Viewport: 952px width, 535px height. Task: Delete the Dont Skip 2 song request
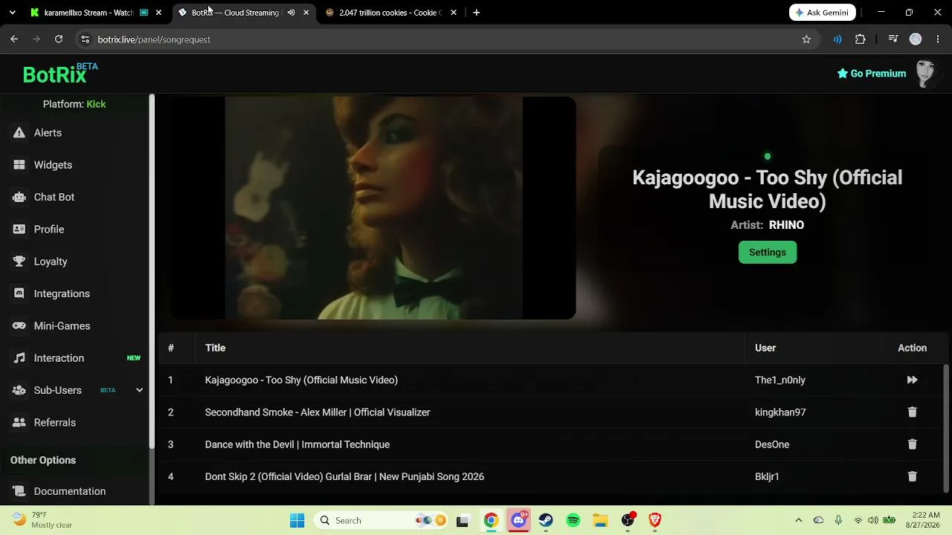(x=912, y=476)
